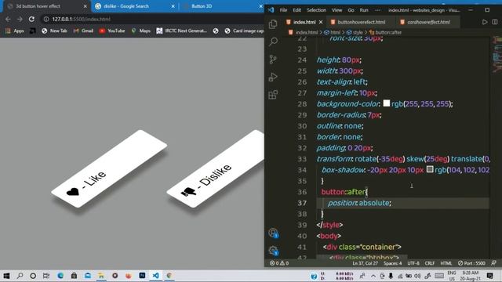
Task: Open the Manage gear in activity bar
Action: tap(273, 251)
